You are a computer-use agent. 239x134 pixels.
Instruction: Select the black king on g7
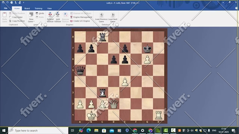point(147,48)
